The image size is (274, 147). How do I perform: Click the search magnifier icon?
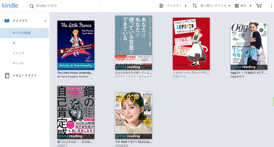(x=32, y=6)
